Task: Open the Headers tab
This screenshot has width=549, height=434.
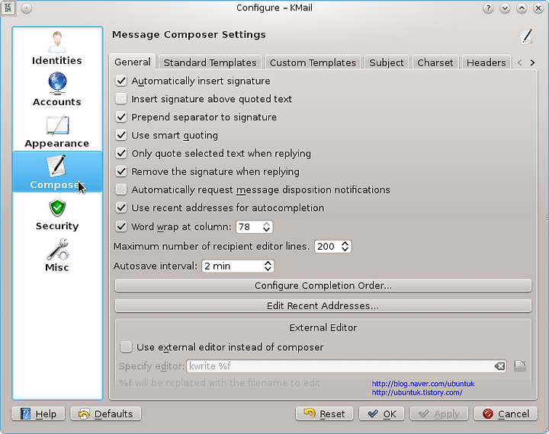Action: tap(486, 62)
